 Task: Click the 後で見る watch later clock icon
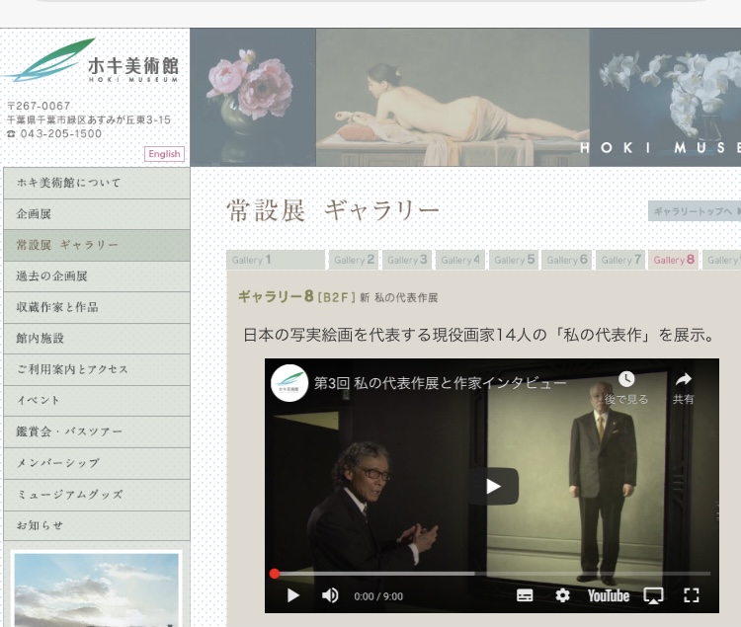point(626,378)
